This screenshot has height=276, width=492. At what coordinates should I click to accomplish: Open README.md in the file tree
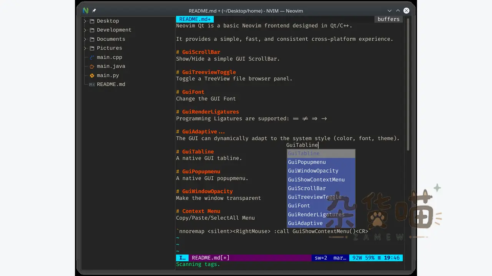[x=111, y=84]
